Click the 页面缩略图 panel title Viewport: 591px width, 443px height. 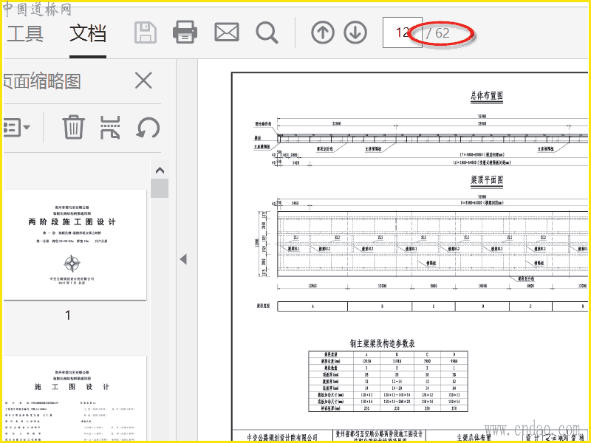(x=42, y=80)
